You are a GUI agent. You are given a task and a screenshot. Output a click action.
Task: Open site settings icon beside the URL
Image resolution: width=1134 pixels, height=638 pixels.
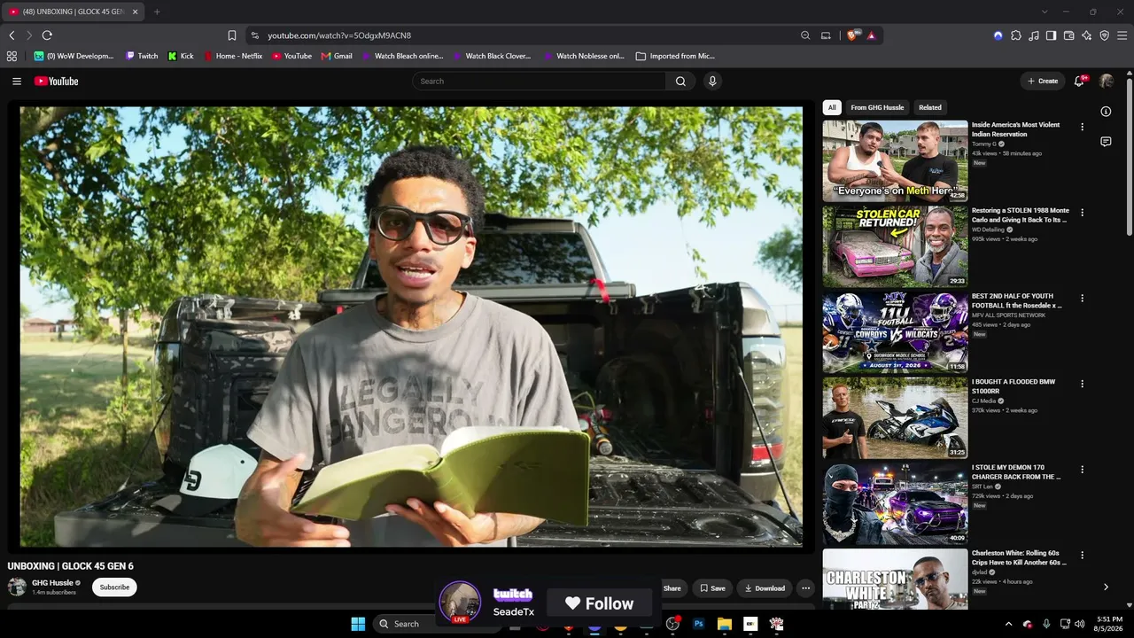(x=255, y=35)
